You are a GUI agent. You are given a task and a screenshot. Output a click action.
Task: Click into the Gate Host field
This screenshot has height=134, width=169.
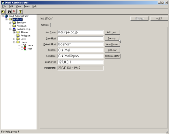coord(81,39)
